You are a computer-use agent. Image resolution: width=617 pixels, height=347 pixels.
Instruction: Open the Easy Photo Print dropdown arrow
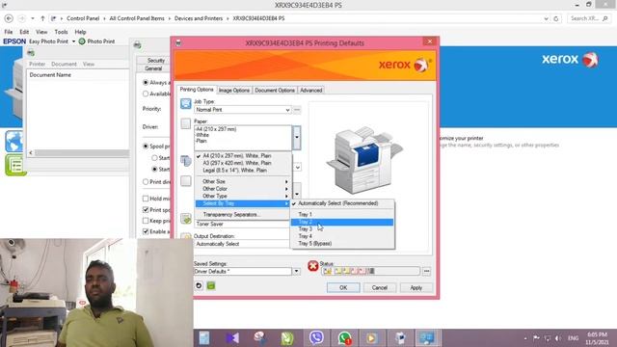click(x=73, y=41)
